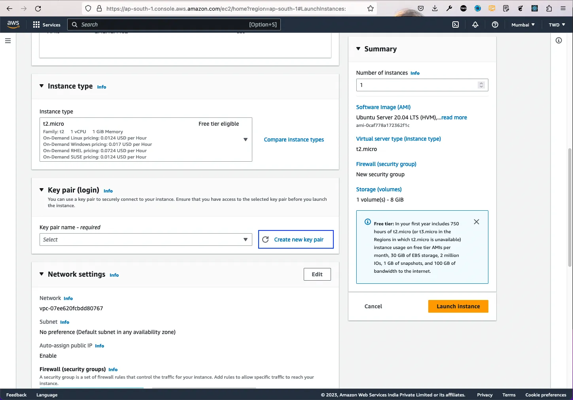The width and height of the screenshot is (573, 400).
Task: Open the Mumbai region dropdown
Action: click(523, 25)
